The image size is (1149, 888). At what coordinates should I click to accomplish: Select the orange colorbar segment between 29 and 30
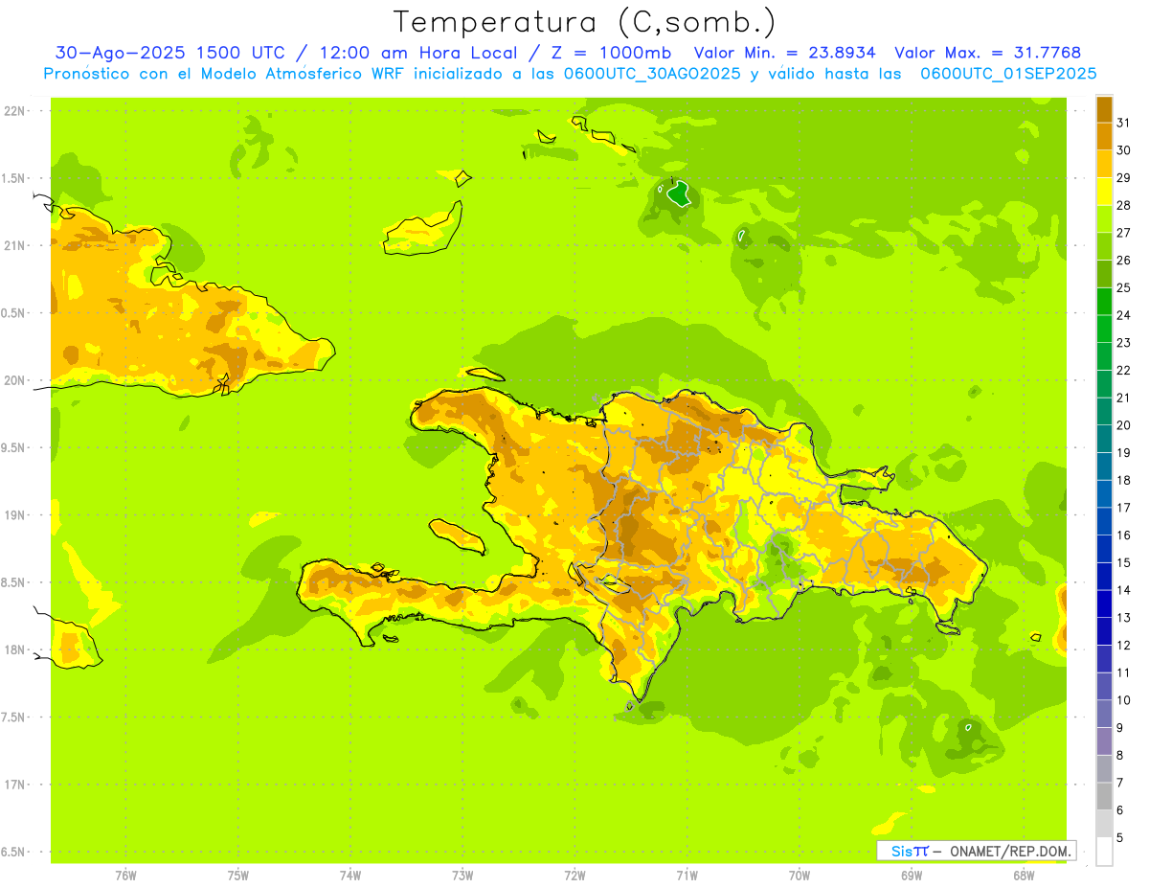(1104, 164)
